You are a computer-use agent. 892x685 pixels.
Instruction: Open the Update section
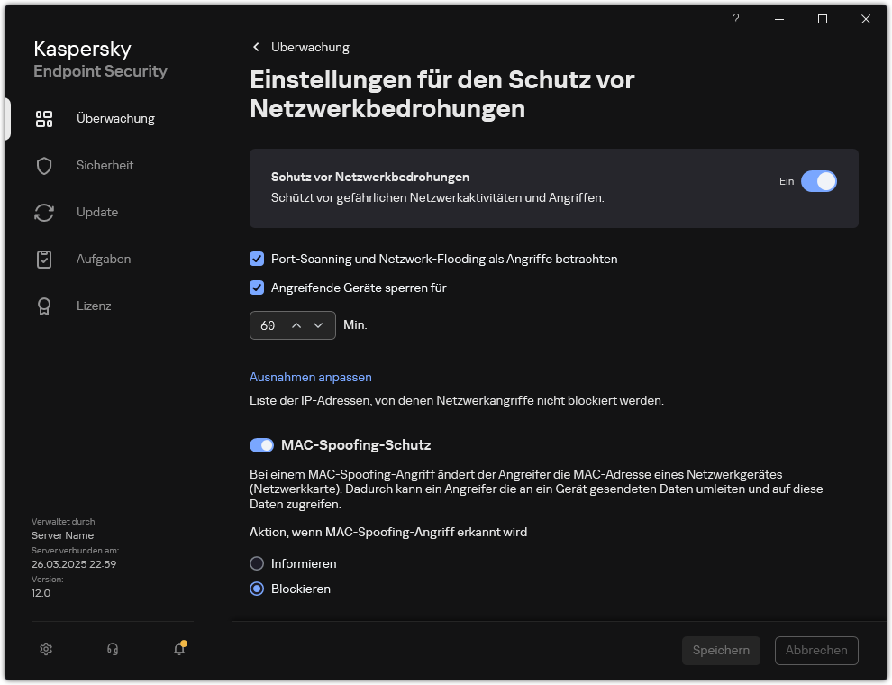96,212
